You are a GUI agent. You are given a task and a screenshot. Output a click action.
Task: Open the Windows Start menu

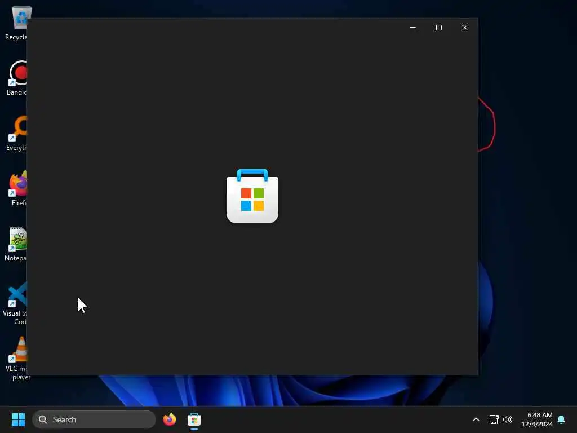click(18, 419)
